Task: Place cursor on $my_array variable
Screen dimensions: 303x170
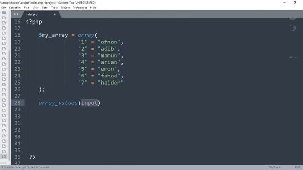Action: [x=53, y=35]
